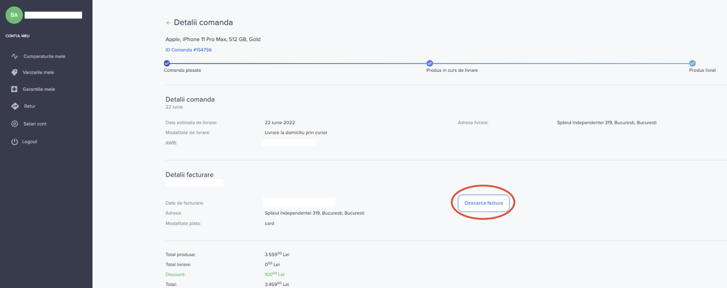
Task: Click the Vanzarile mele tag icon
Action: [14, 72]
